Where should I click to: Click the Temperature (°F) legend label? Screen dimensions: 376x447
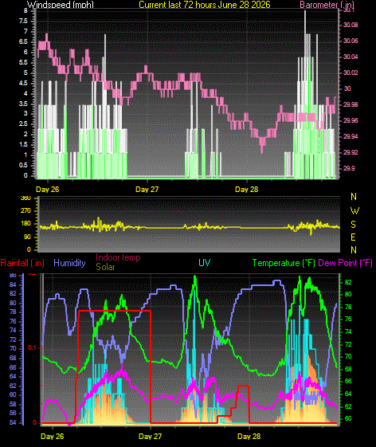point(284,263)
